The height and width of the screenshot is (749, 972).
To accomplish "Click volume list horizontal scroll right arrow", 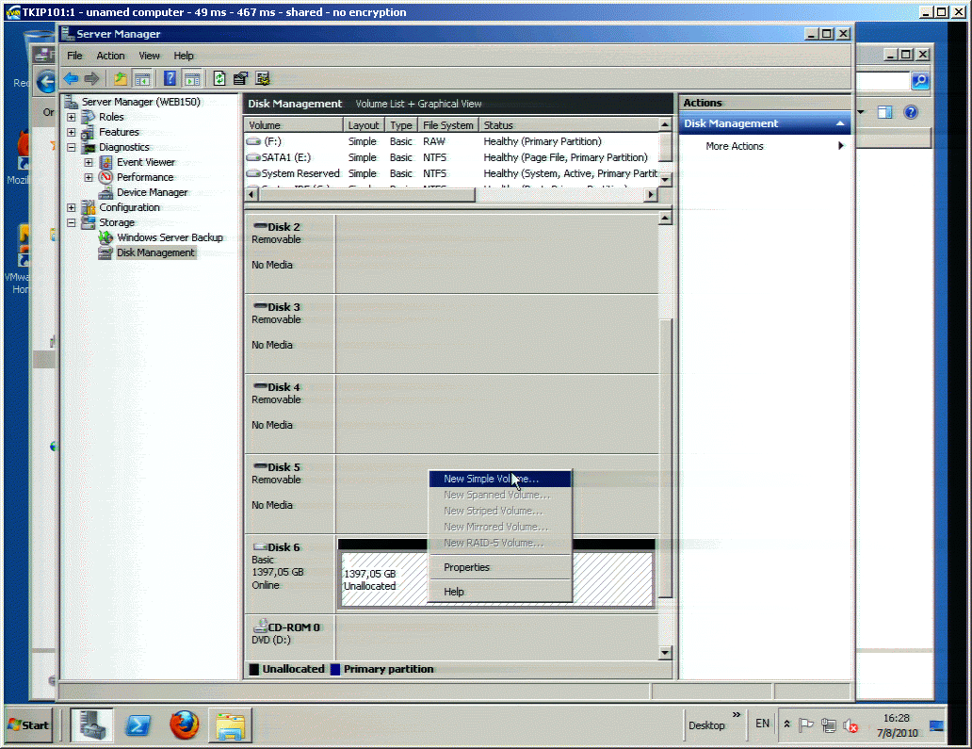I will (650, 195).
